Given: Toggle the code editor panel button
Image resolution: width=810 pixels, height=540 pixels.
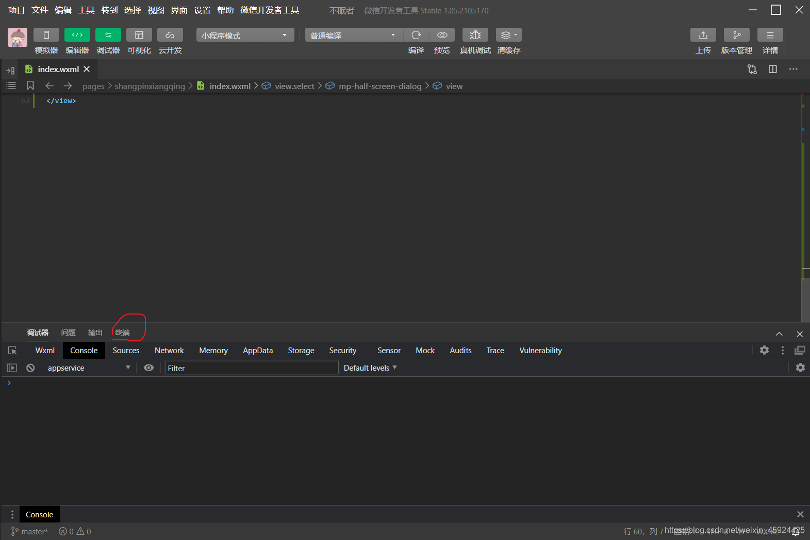Looking at the screenshot, I should point(77,35).
